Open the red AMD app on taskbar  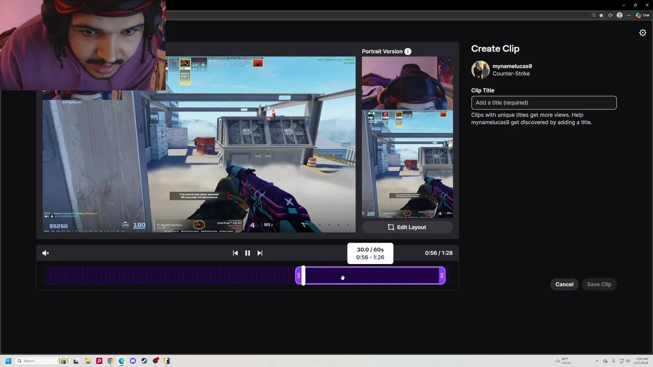pos(99,361)
